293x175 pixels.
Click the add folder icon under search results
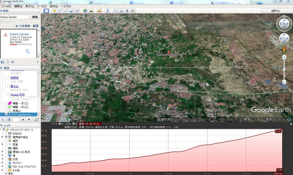tap(2, 62)
